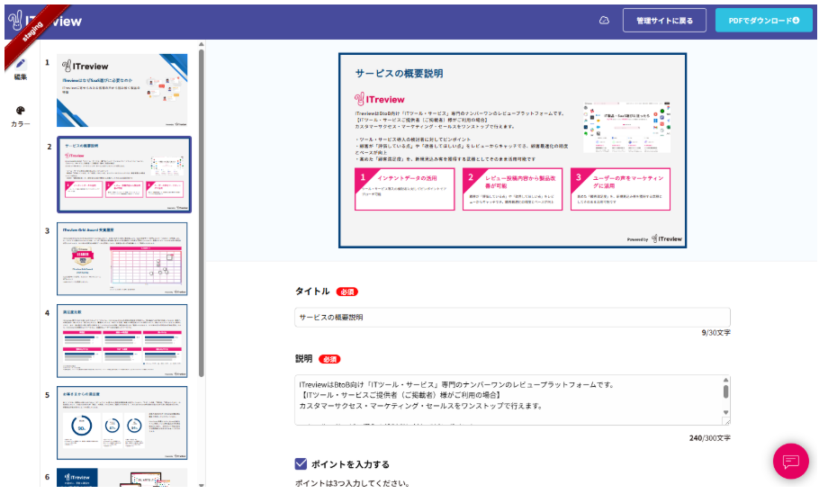819x494 pixels.
Task: Click slide list scrollbar up arrow
Action: [201, 44]
